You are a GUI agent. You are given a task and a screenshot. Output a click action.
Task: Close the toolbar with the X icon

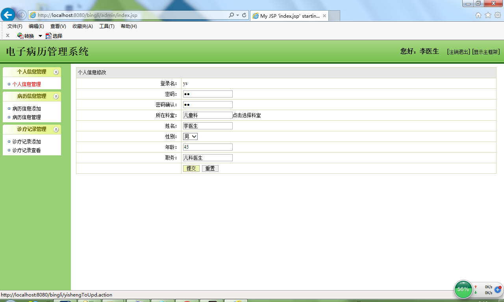(7, 35)
